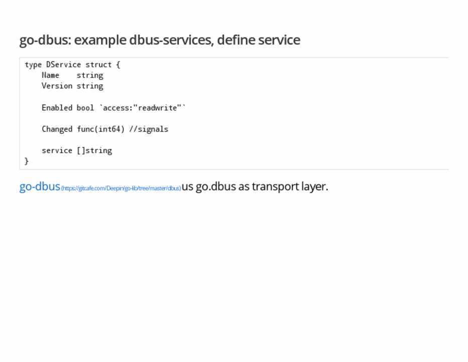Click the //signals comment
Screen dimensions: 468x362
click(x=149, y=129)
